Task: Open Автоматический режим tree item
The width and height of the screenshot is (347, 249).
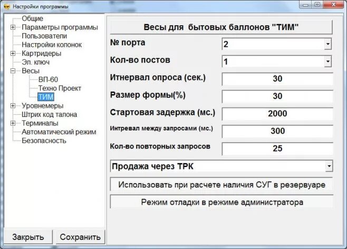Action: [x=59, y=132]
